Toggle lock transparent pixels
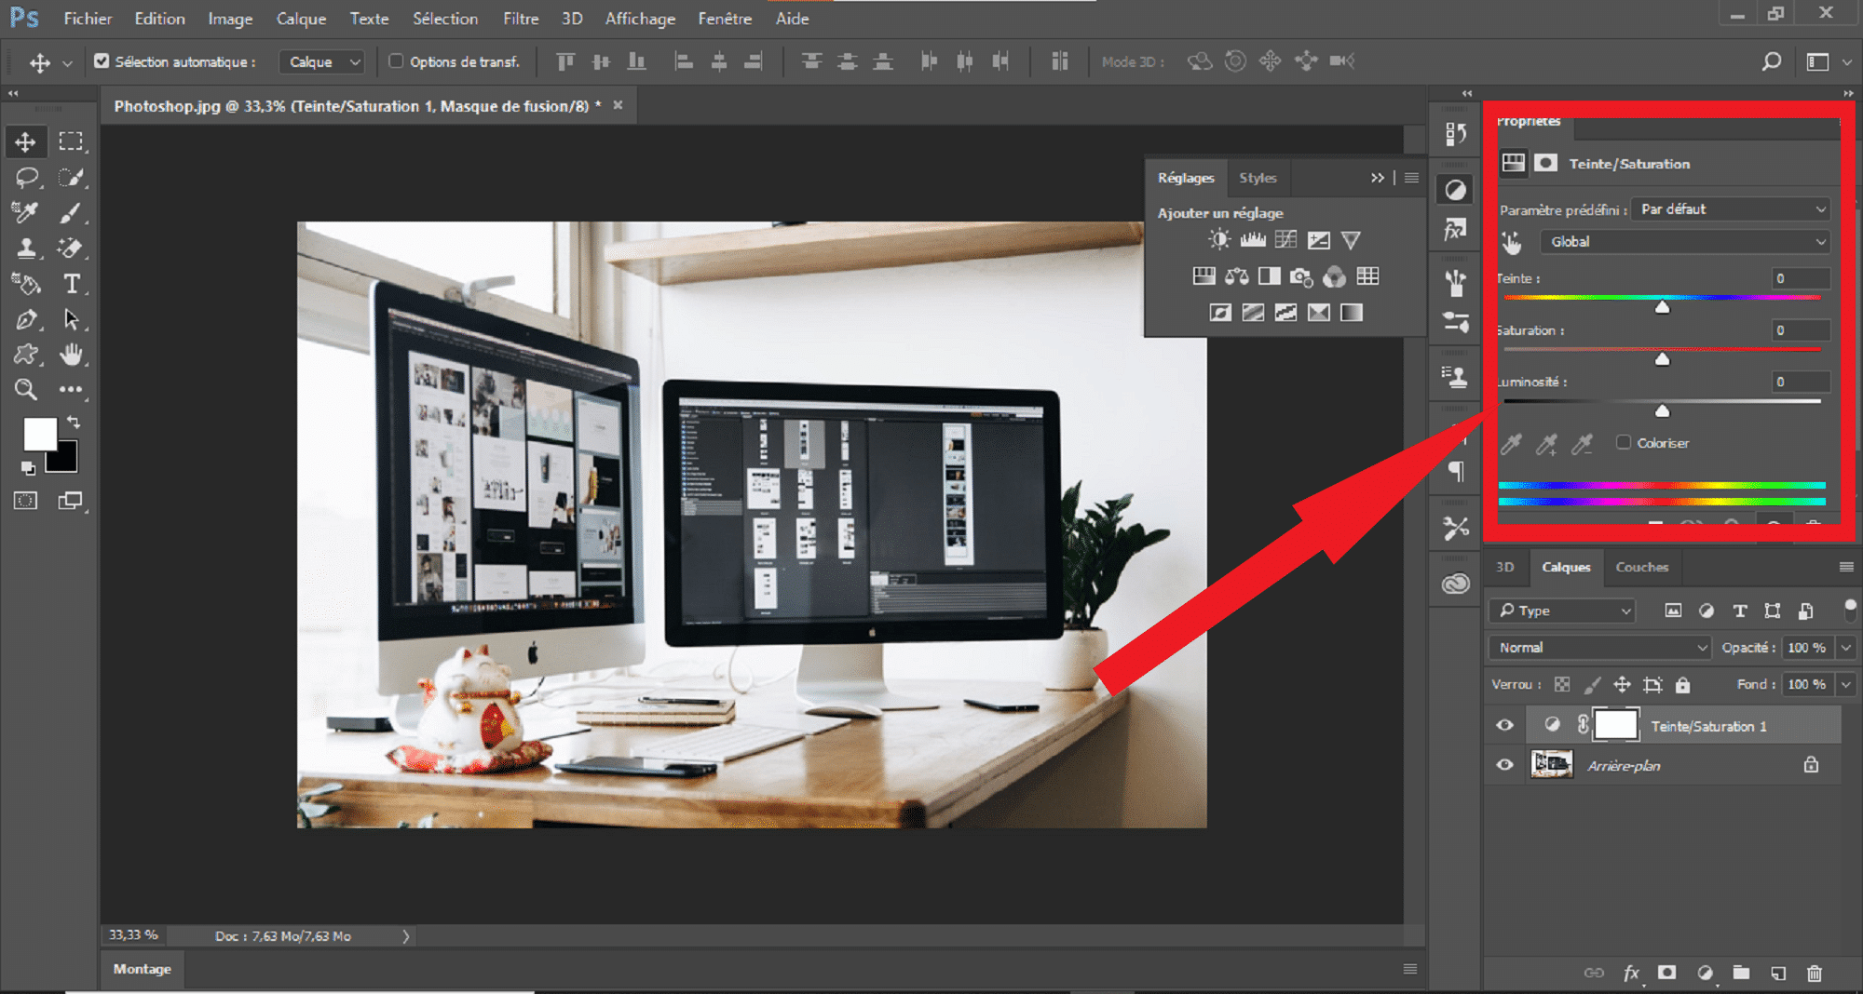This screenshot has height=994, width=1863. [x=1562, y=685]
